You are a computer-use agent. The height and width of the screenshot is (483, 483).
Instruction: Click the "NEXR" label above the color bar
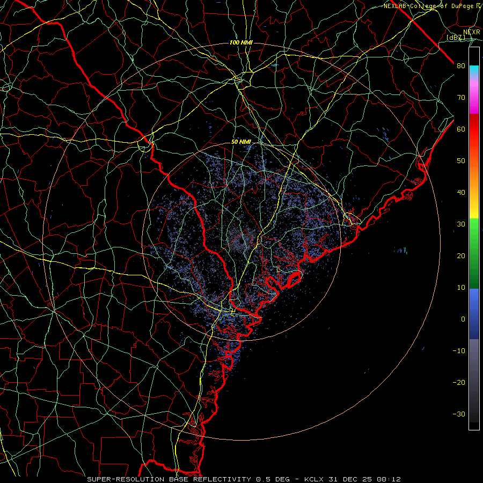(471, 32)
